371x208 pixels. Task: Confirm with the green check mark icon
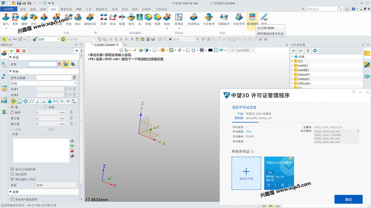pos(11,51)
